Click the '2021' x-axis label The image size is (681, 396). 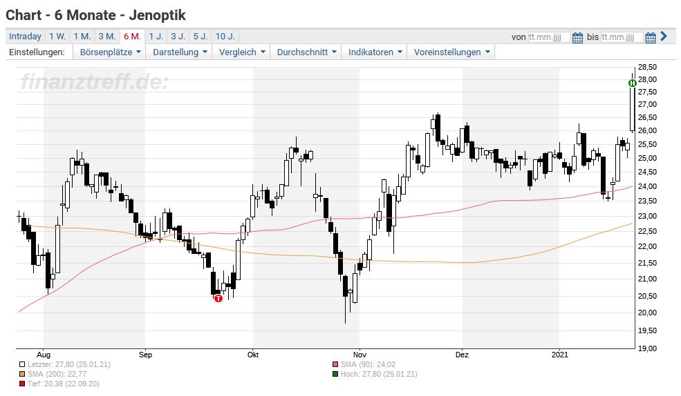(x=560, y=355)
